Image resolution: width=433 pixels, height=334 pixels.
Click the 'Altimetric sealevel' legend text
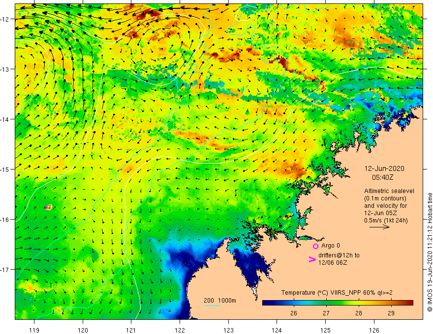(x=389, y=191)
